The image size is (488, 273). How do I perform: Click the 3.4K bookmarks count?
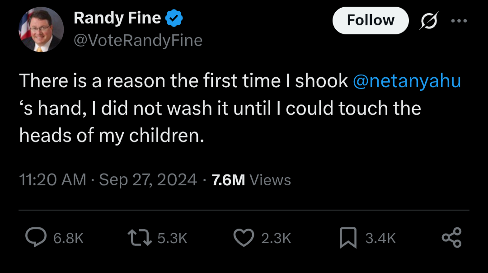[380, 239]
